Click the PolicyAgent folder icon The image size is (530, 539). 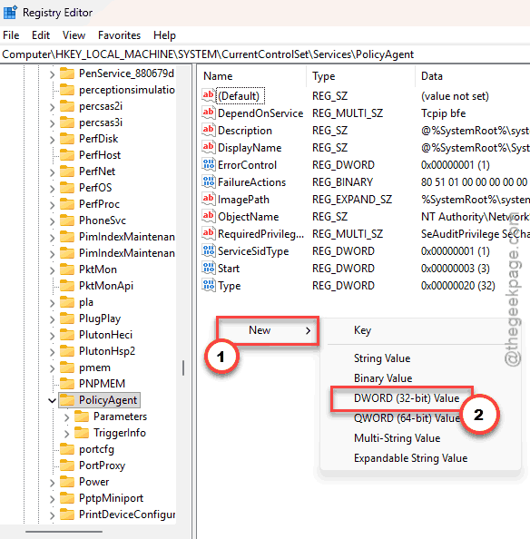(x=67, y=400)
